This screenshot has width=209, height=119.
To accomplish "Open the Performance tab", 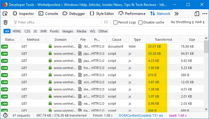I will pos(132,14).
